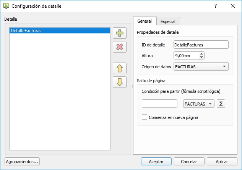Increase Altura value with up stepper
The width and height of the screenshot is (242, 170).
click(201, 54)
